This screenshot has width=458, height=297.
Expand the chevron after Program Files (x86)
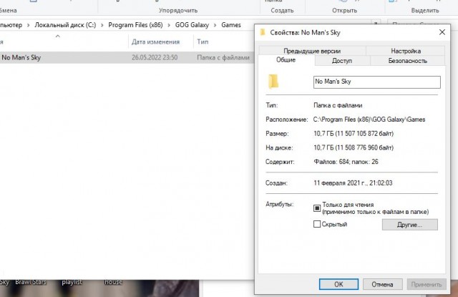169,26
